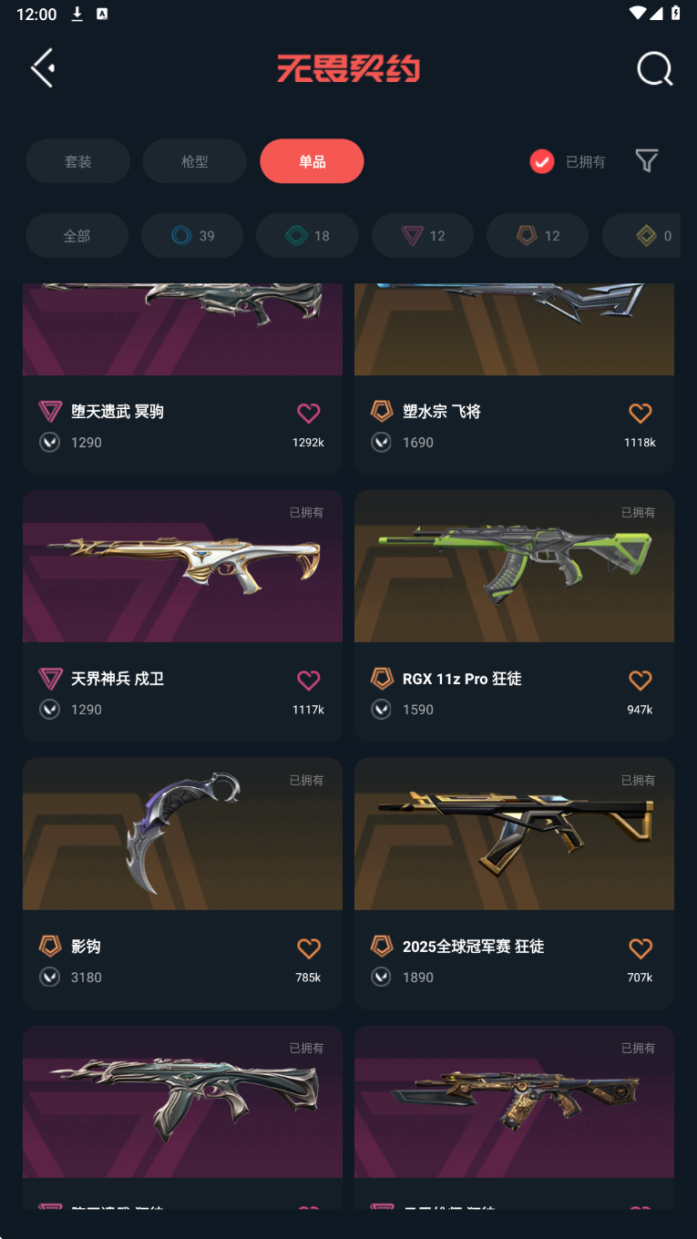Favorite 影钩 with heart icon

309,947
